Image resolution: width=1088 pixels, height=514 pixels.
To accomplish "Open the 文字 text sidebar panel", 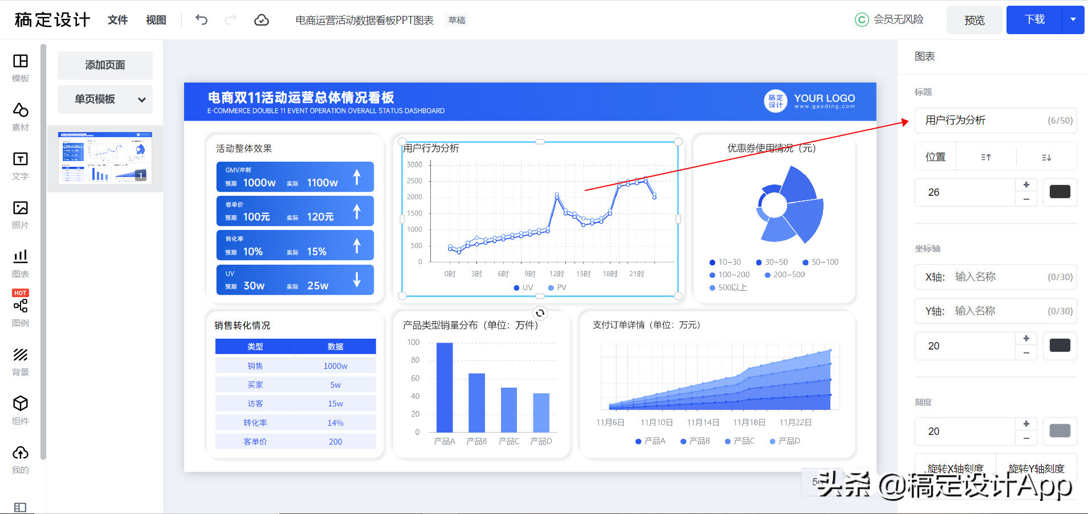I will tap(21, 166).
